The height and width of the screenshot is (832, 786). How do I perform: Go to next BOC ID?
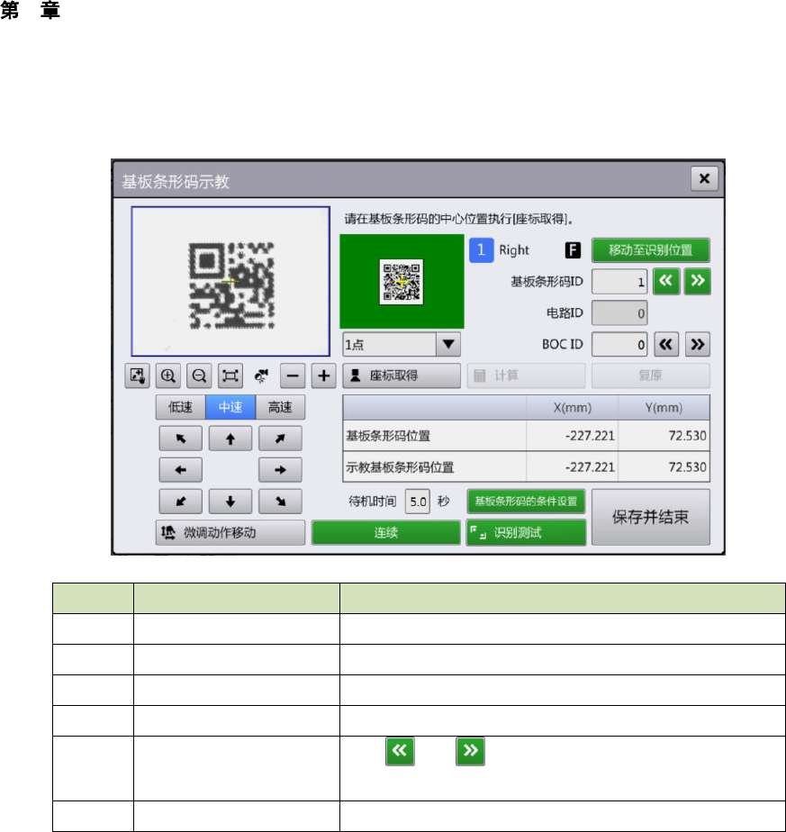coord(698,344)
